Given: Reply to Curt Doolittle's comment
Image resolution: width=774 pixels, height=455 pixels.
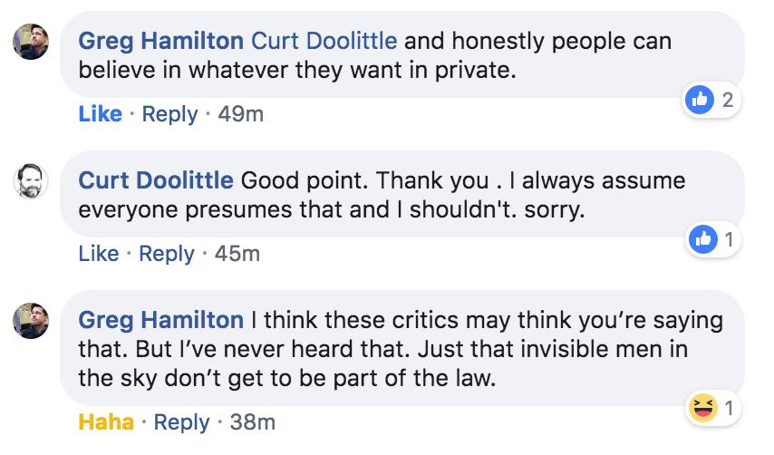Looking at the screenshot, I should coord(168,254).
